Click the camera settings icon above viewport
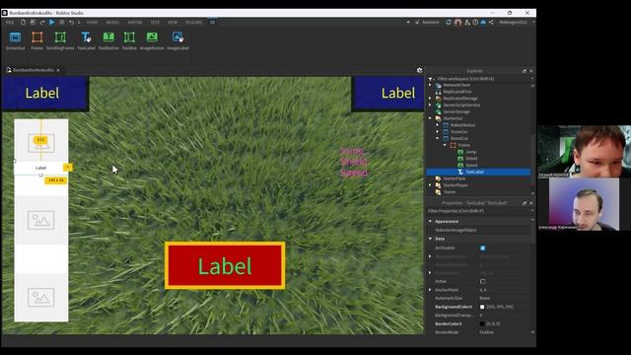 click(x=420, y=70)
